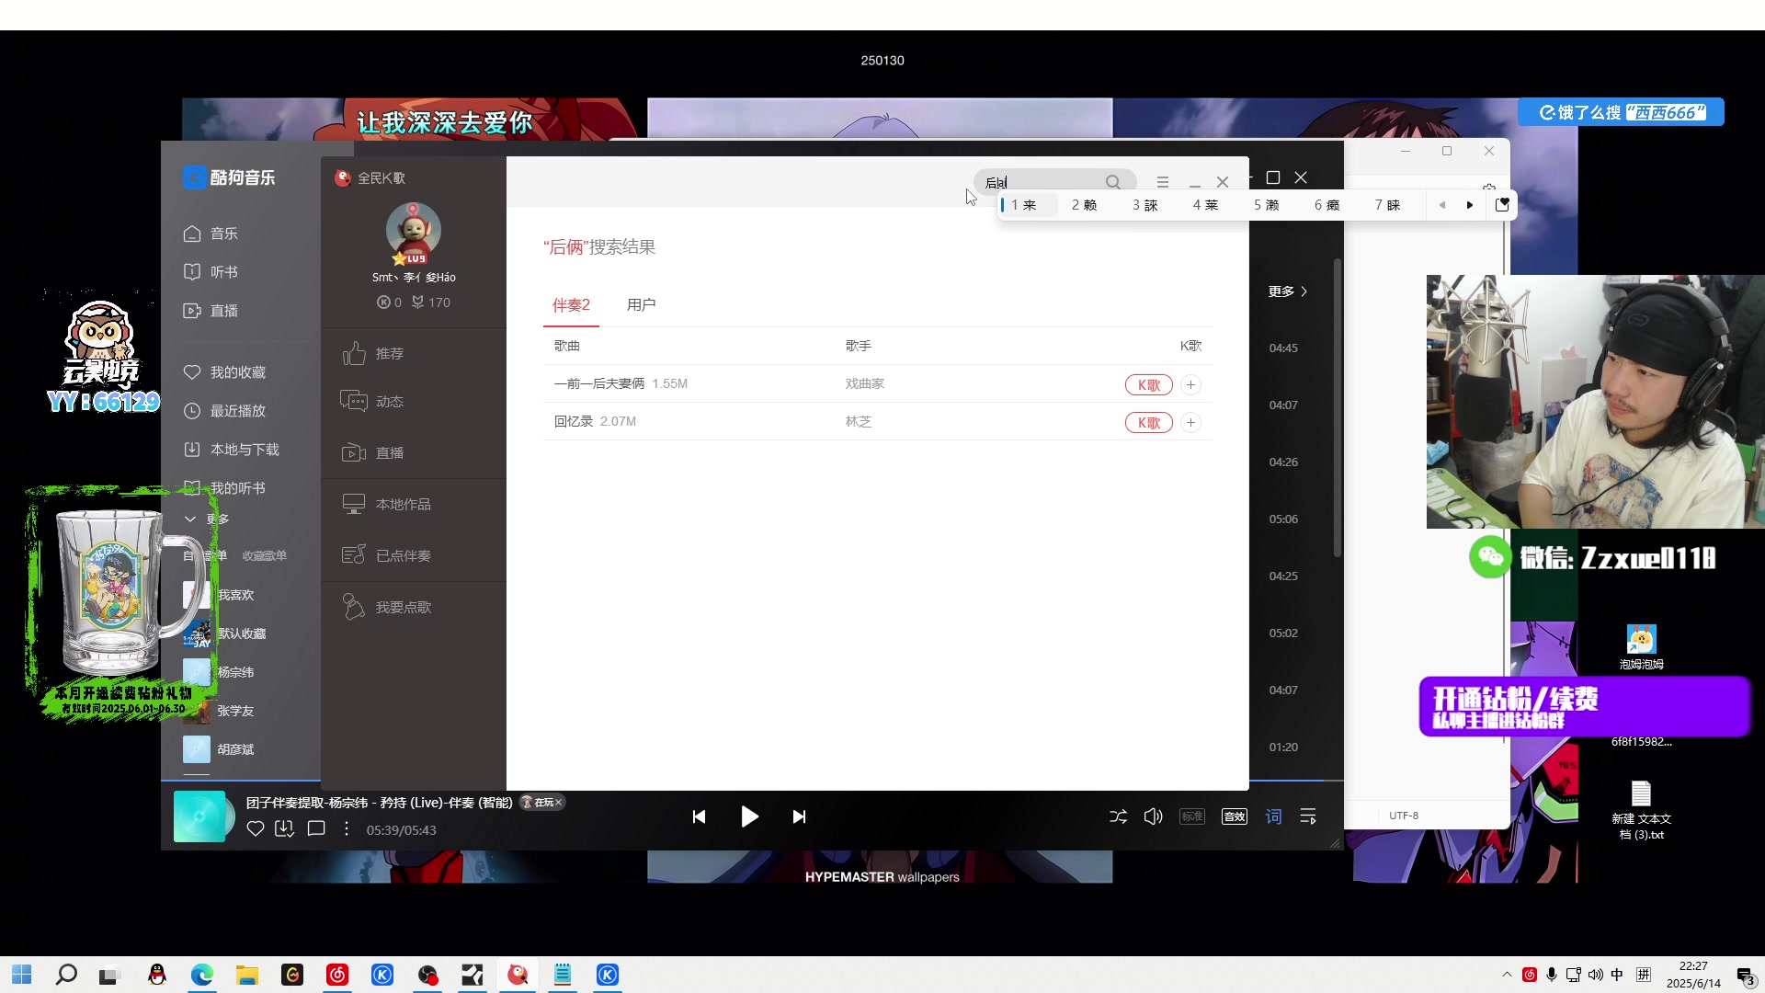
Task: Skip to next track
Action: click(x=799, y=816)
